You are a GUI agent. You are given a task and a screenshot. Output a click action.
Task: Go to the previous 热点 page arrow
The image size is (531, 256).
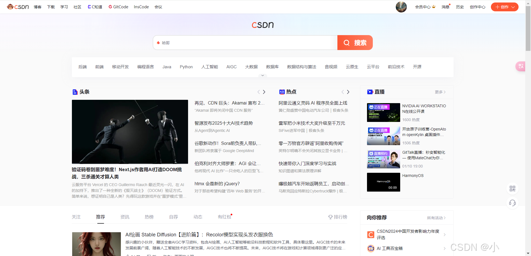343,92
